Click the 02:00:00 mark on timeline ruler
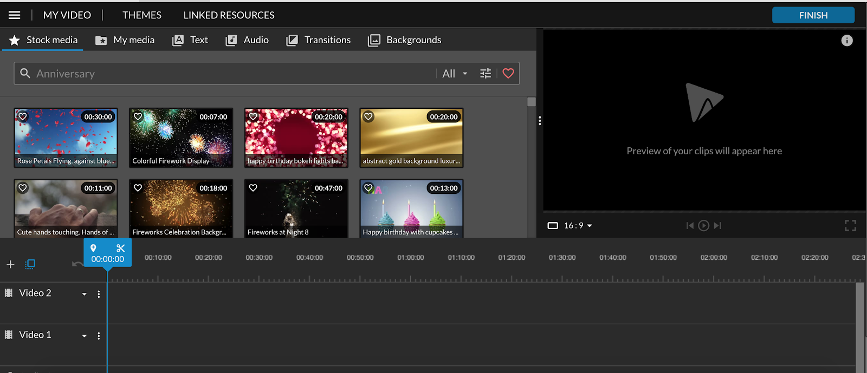The height and width of the screenshot is (373, 867). (714, 258)
